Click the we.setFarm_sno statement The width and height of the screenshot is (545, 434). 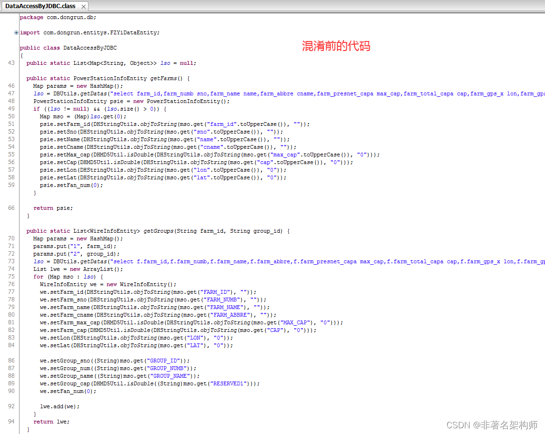pyautogui.click(x=153, y=300)
